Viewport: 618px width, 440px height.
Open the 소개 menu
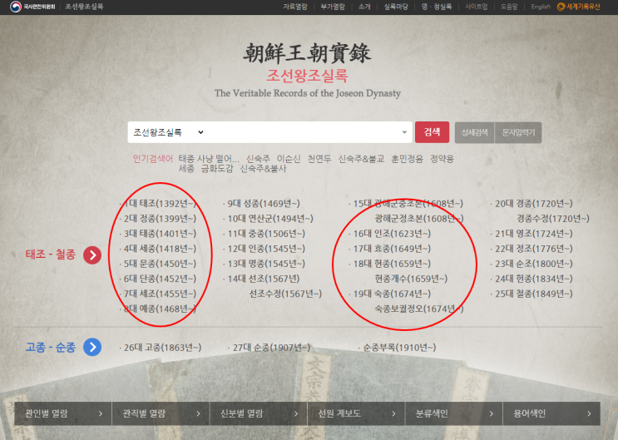364,7
